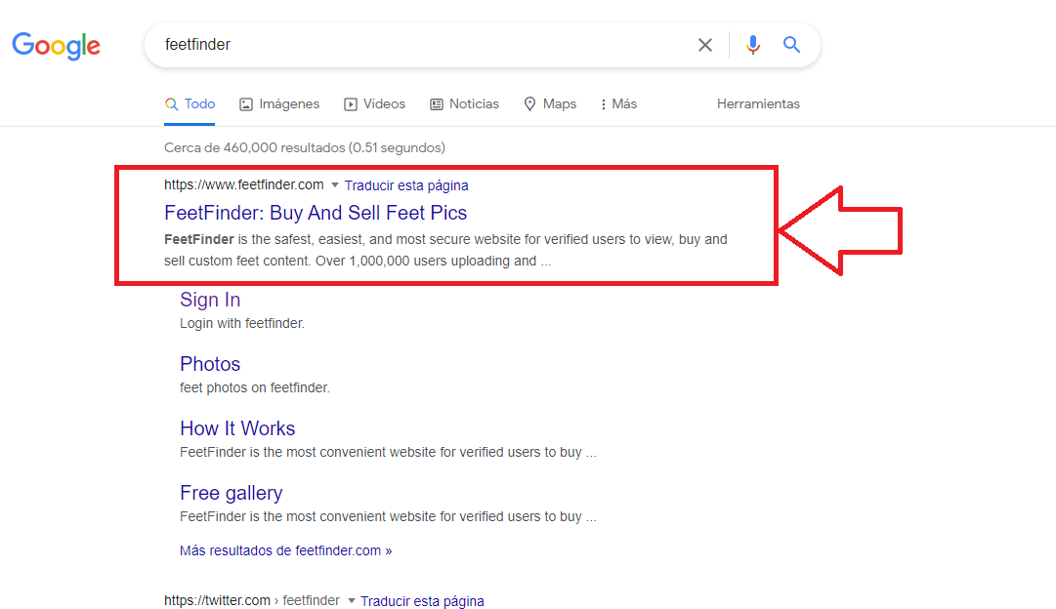The height and width of the screenshot is (609, 1056).
Task: Clear the search box with the X icon
Action: (705, 45)
